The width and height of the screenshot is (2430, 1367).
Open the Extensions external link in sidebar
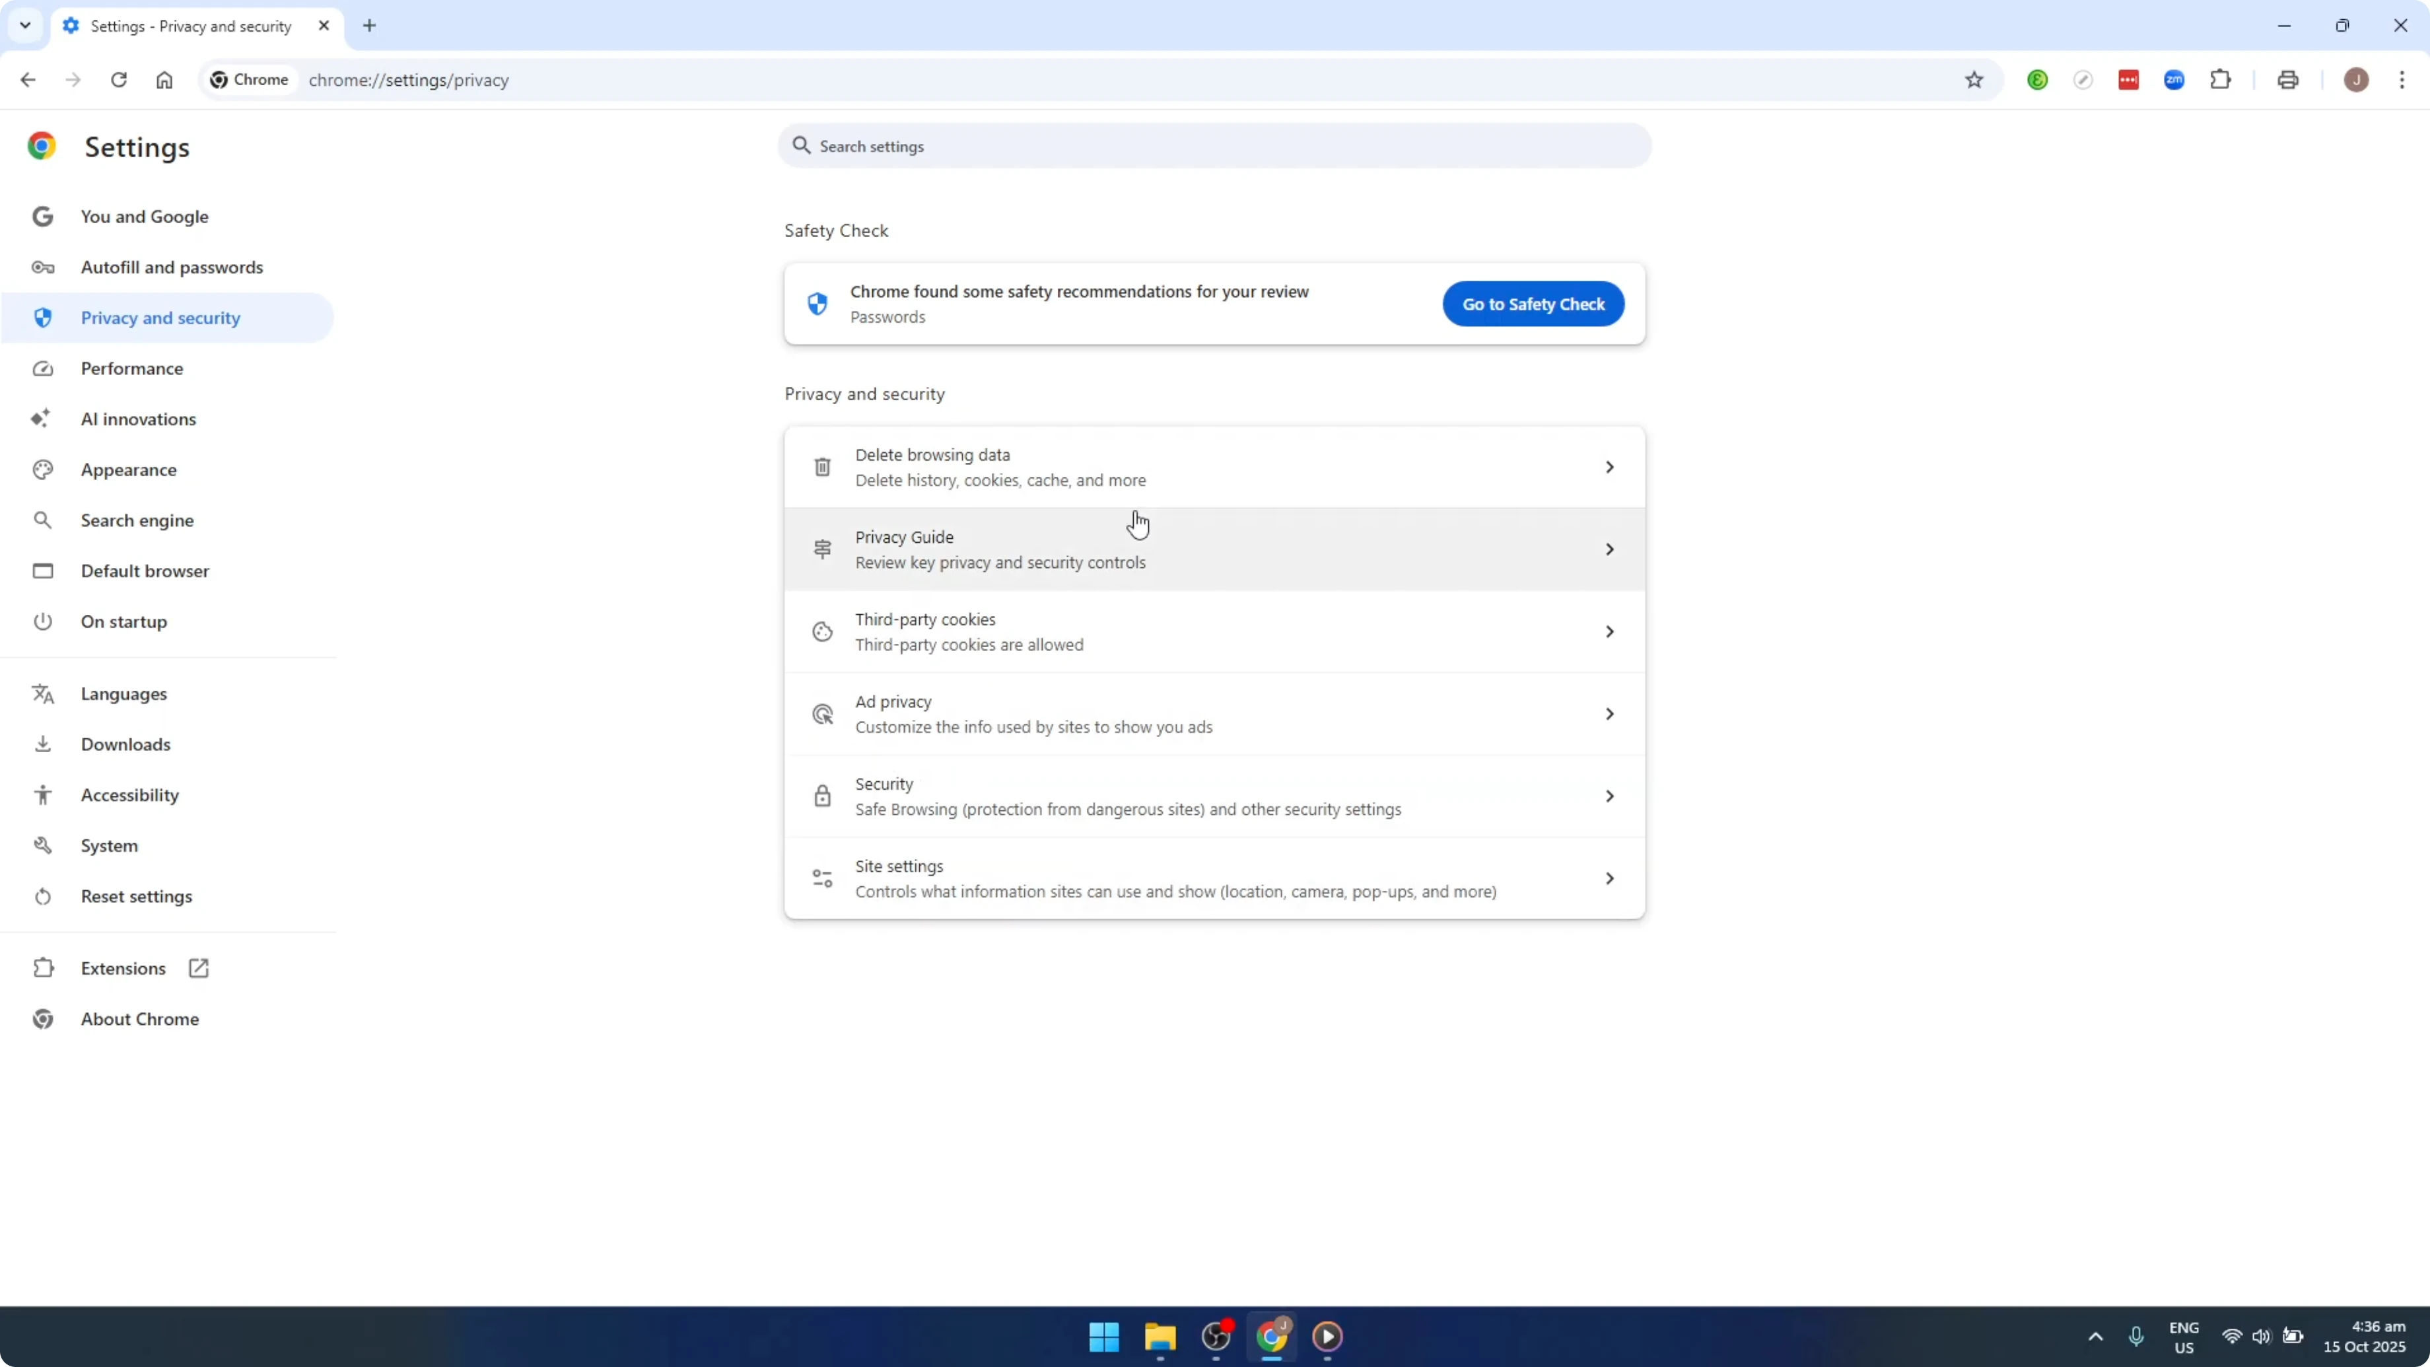[198, 968]
